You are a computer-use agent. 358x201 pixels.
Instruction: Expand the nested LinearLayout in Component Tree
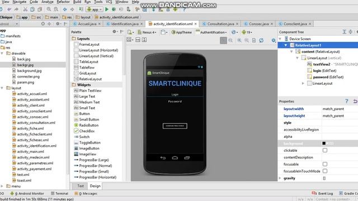[303, 83]
